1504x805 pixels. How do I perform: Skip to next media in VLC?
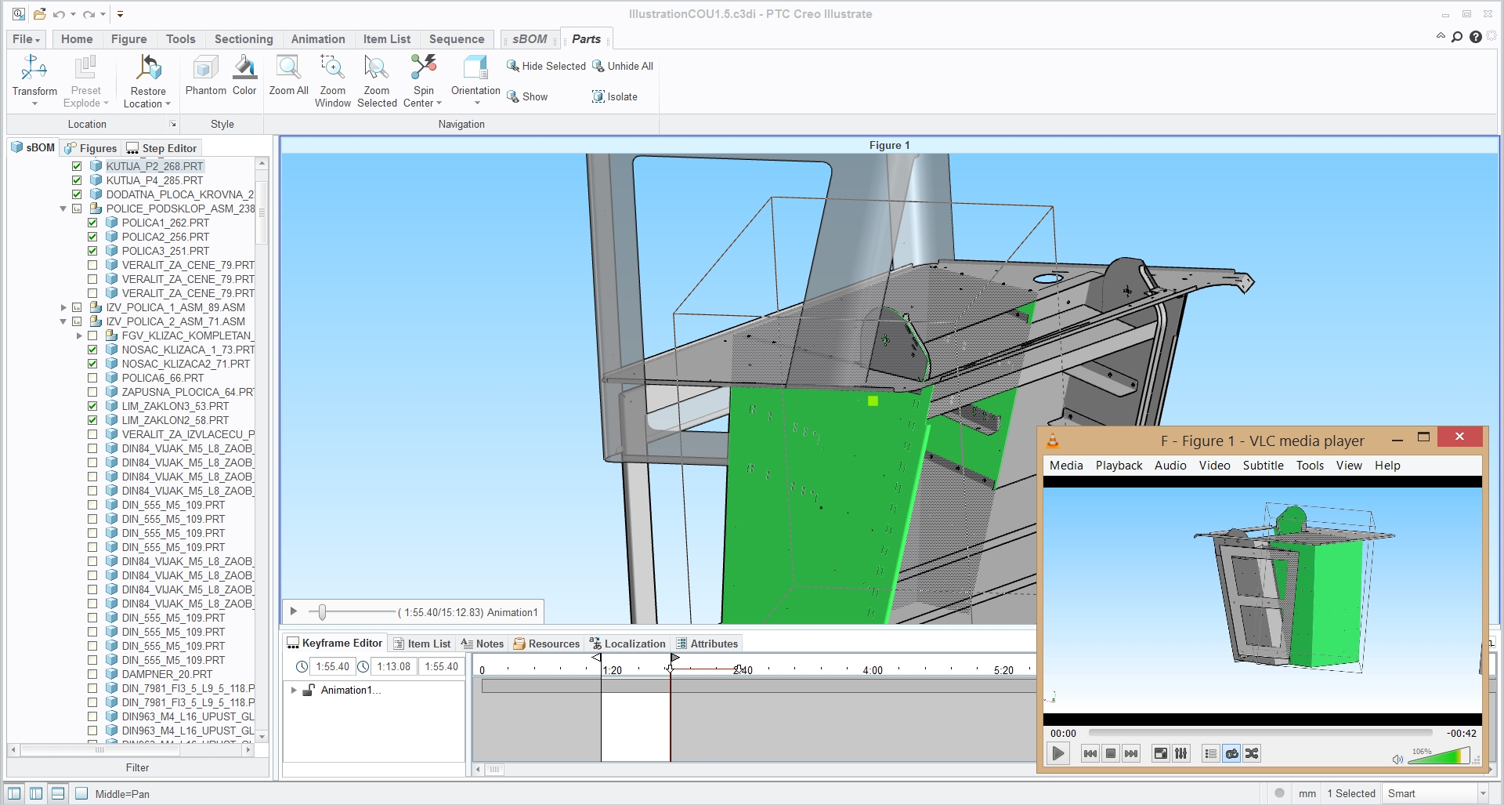[1131, 754]
